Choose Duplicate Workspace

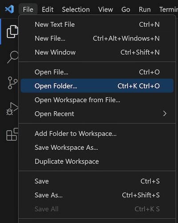point(97,161)
